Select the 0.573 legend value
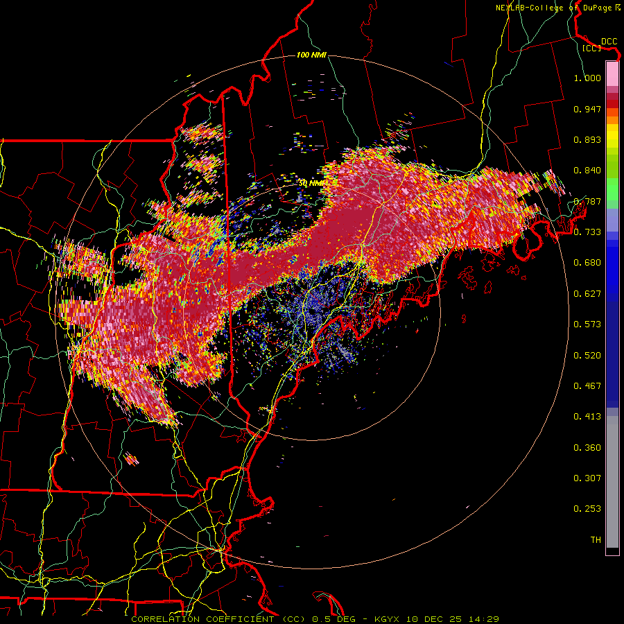This screenshot has width=624, height=624. click(x=587, y=324)
